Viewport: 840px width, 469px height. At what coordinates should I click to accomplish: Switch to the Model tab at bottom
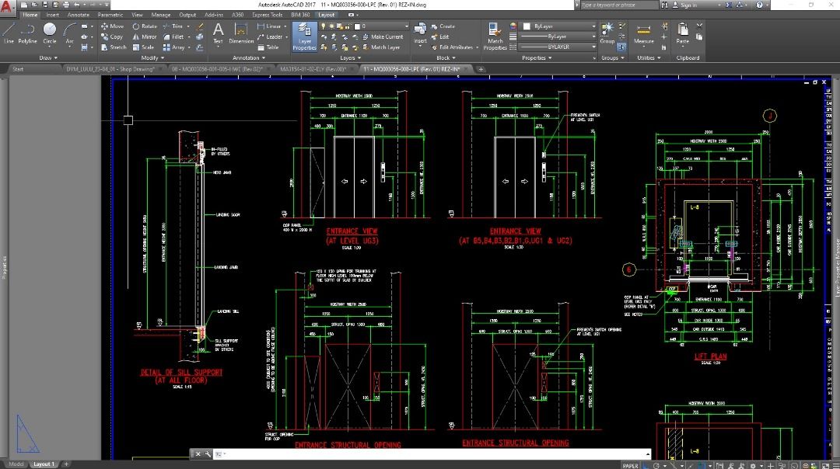coord(17,463)
